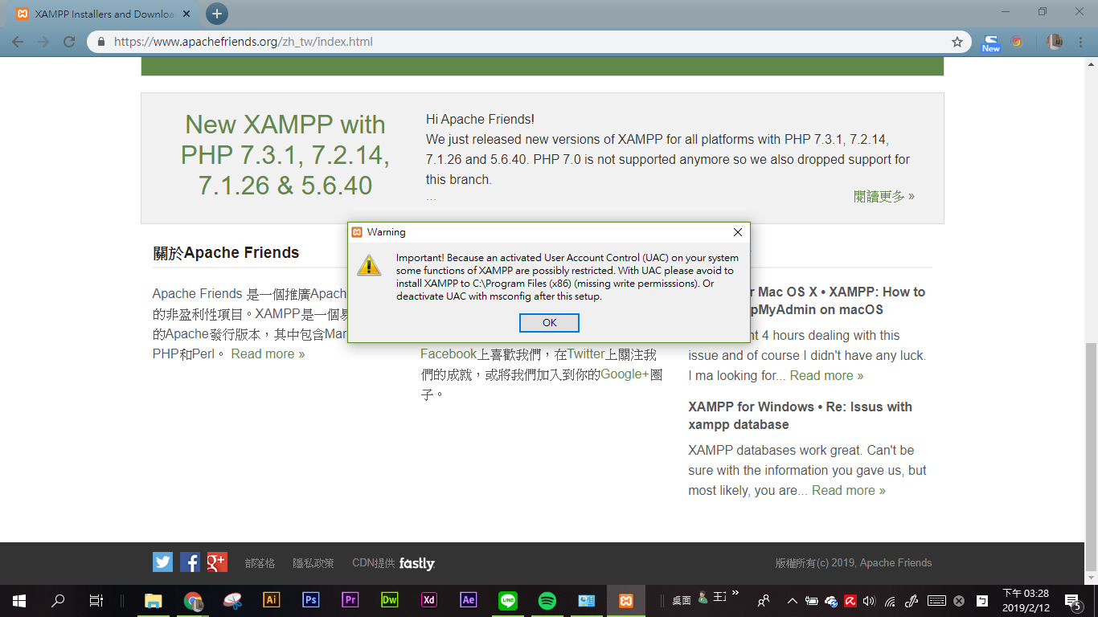Open the OneDrive sync tray icon
1098x617 pixels.
point(831,601)
